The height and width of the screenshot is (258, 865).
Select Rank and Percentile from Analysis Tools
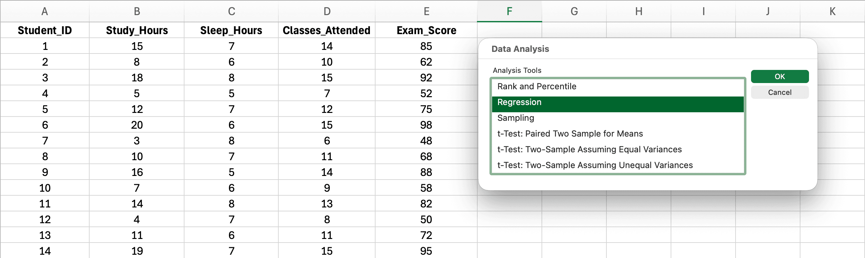tap(537, 86)
